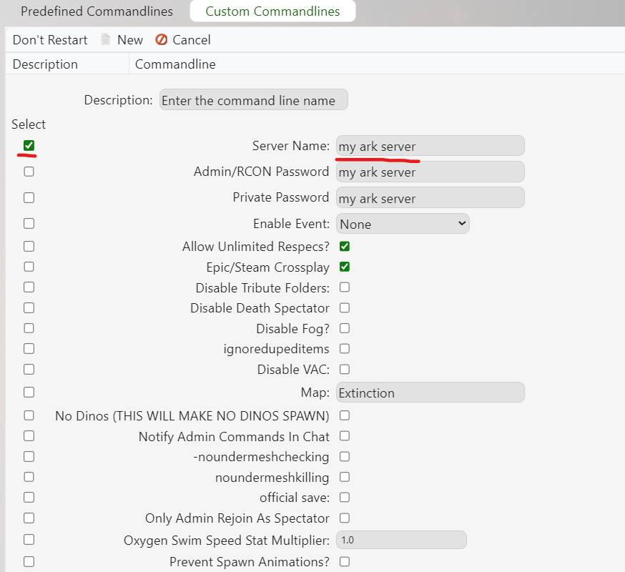This screenshot has width=625, height=572.
Task: Select the Only Admin Rejoin row checkbox
Action: click(29, 518)
